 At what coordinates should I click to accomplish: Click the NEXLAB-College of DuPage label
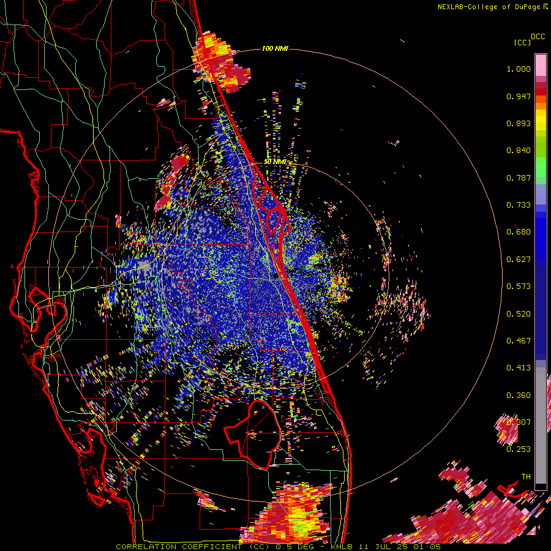point(489,7)
